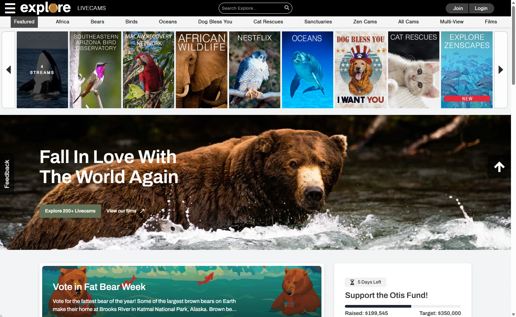Viewport: 516px width, 317px height.
Task: Open the hamburger menu icon
Action: tap(10, 8)
